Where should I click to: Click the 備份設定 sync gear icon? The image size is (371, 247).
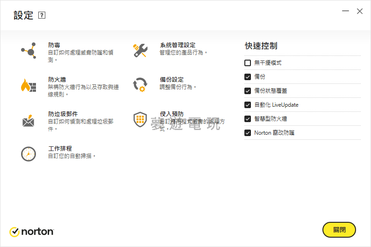[x=140, y=85]
